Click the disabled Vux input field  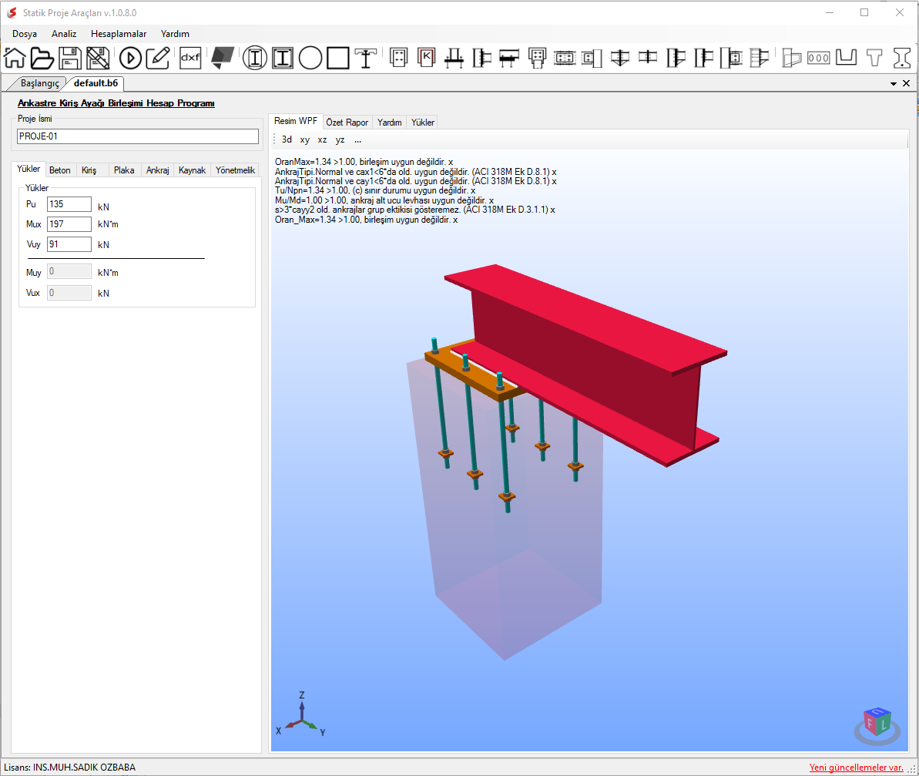pos(69,293)
